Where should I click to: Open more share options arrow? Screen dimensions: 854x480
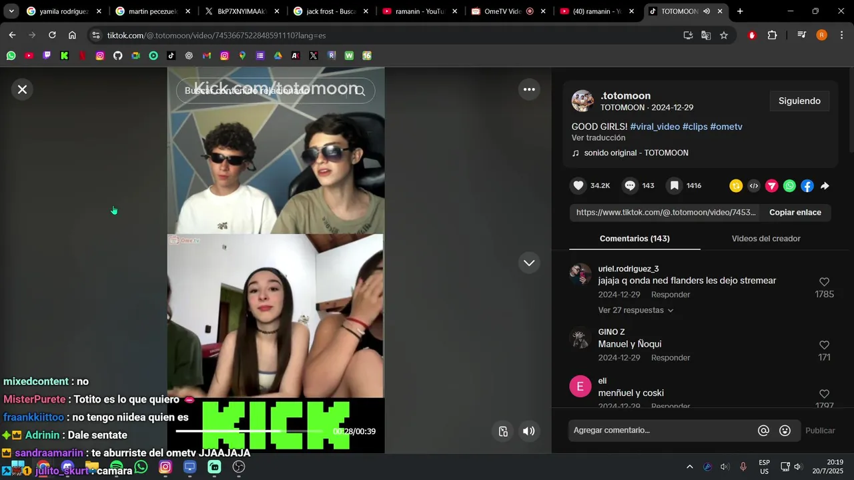[825, 186]
